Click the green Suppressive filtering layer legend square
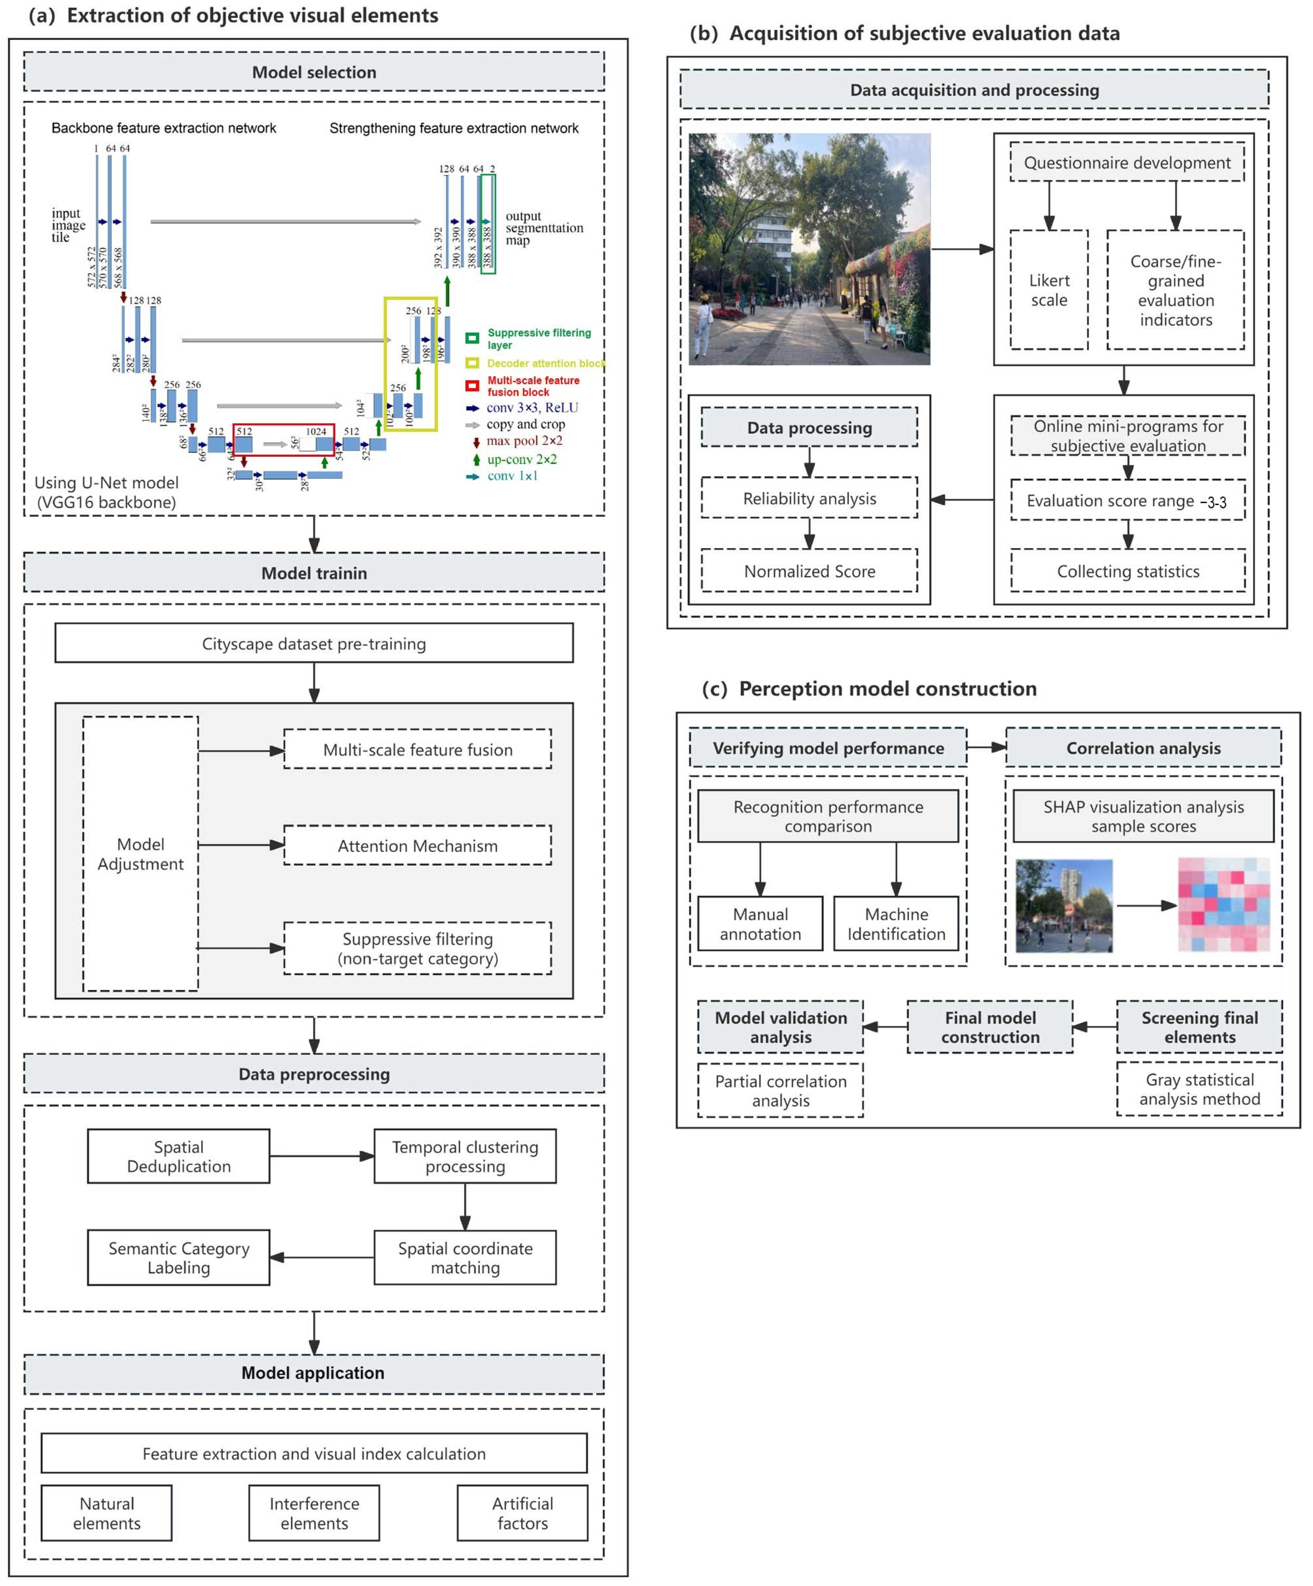 [472, 338]
